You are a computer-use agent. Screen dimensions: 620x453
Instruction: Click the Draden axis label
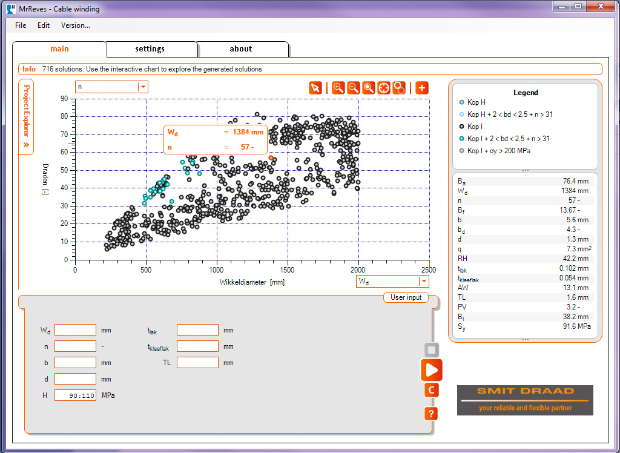tap(45, 179)
